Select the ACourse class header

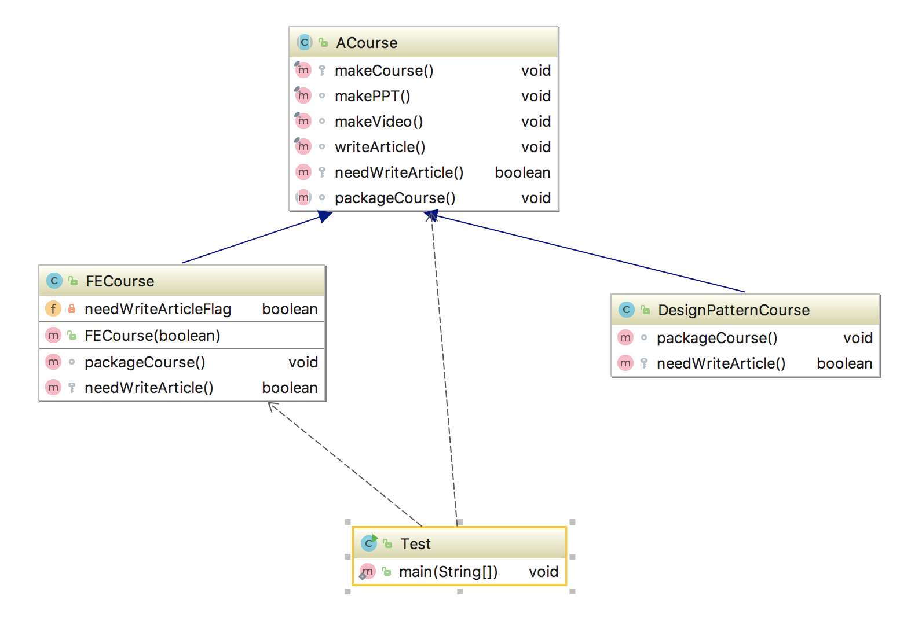(x=423, y=43)
